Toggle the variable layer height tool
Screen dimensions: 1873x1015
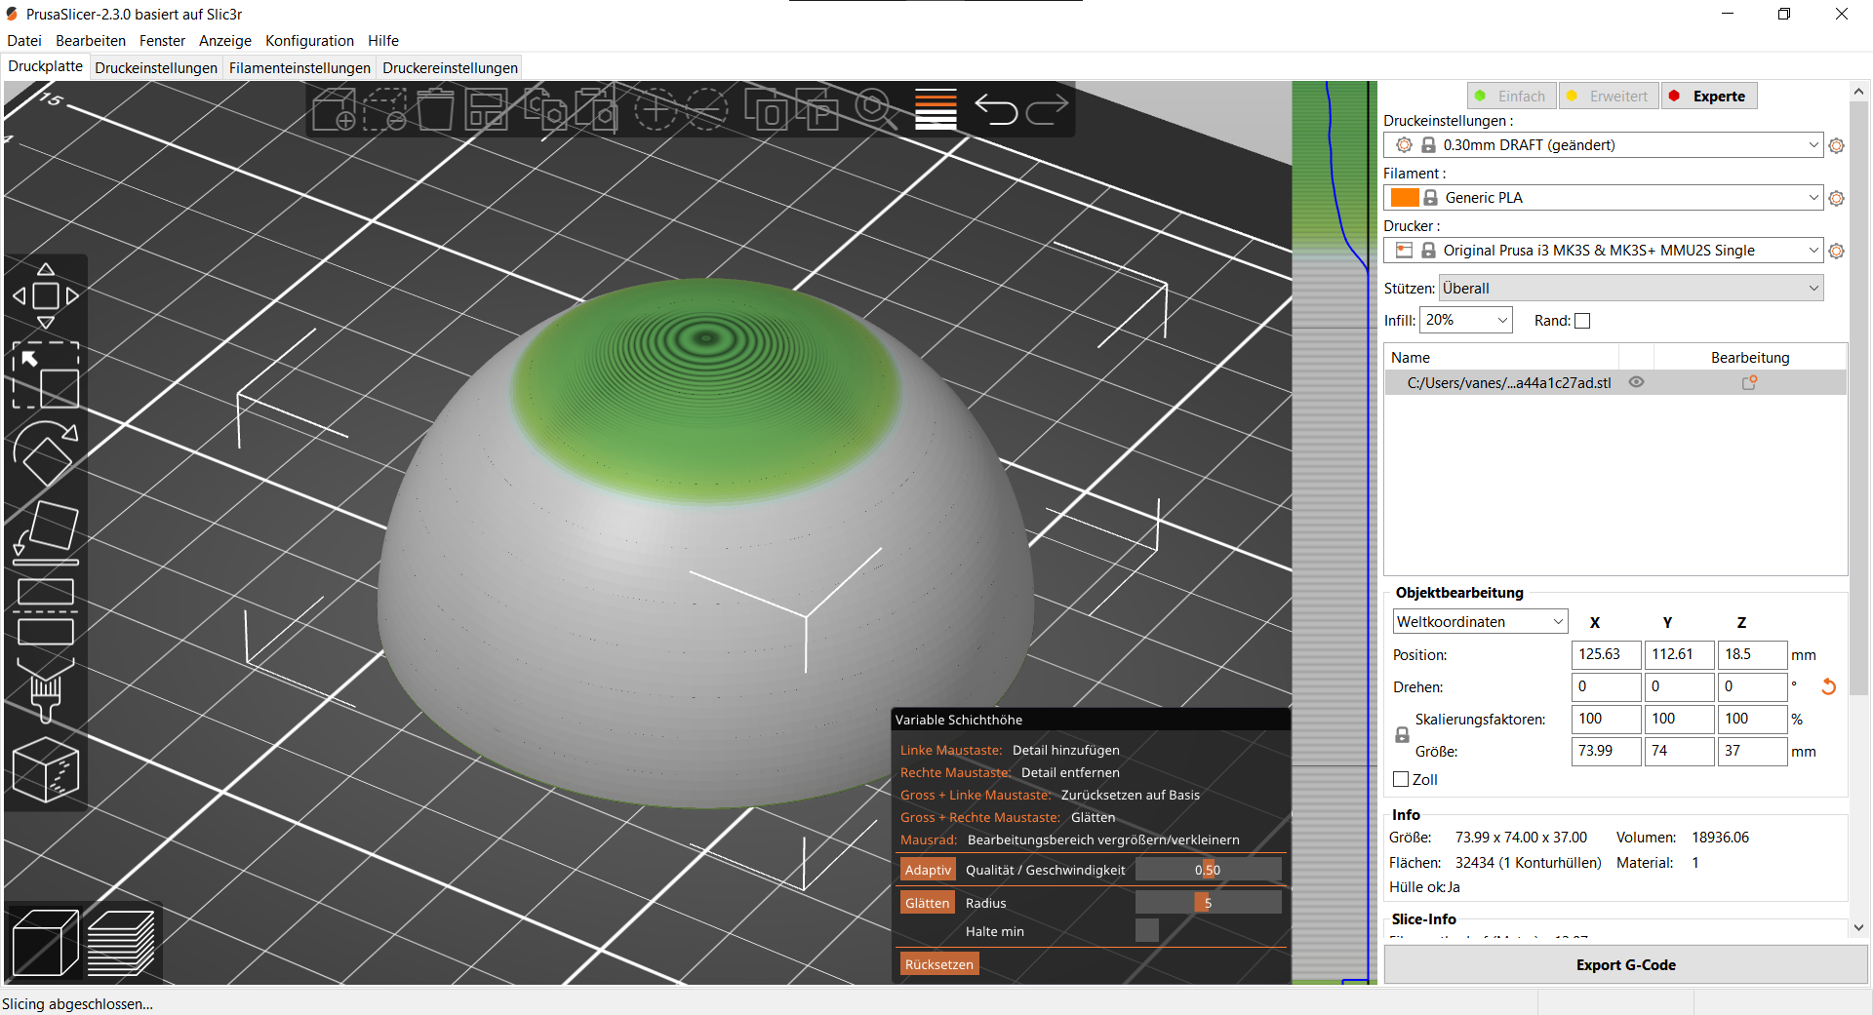pos(935,109)
